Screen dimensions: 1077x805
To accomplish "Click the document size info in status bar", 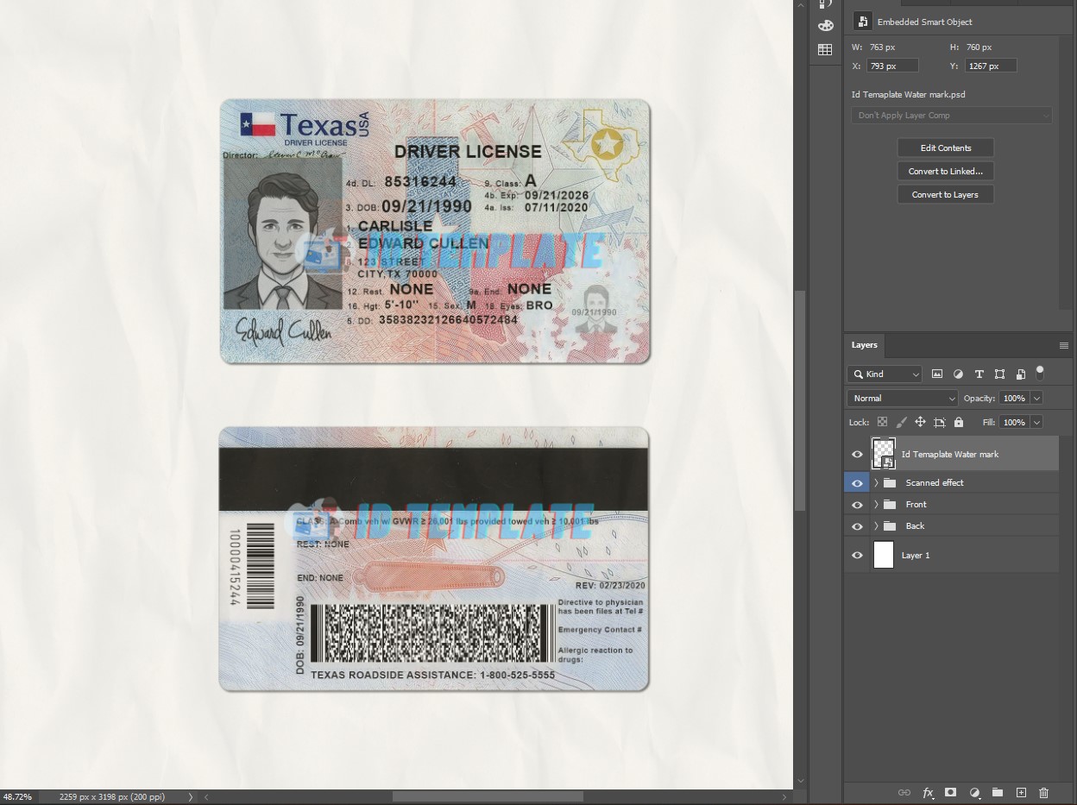I will click(112, 797).
